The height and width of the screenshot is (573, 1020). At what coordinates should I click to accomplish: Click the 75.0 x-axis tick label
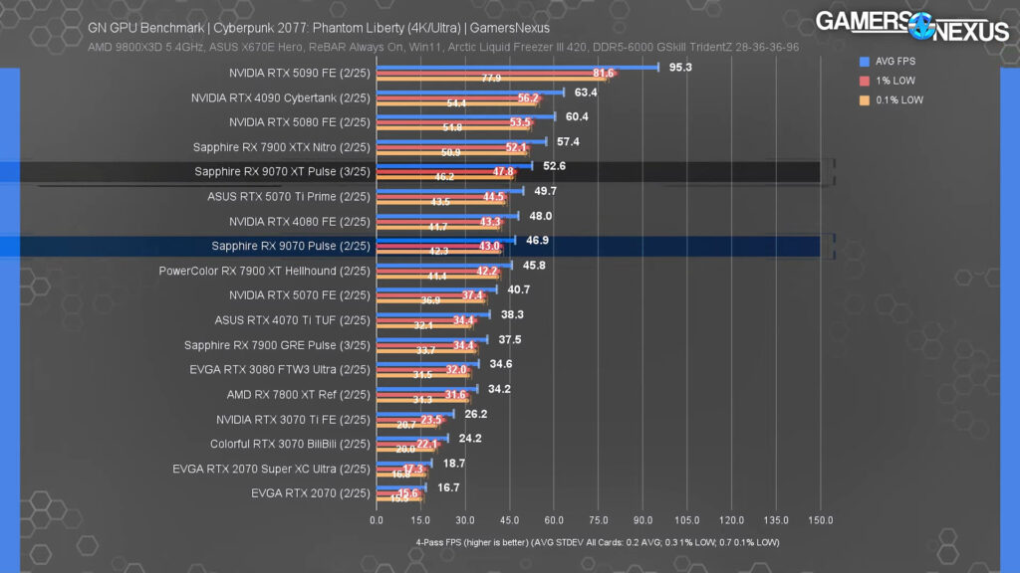[599, 520]
